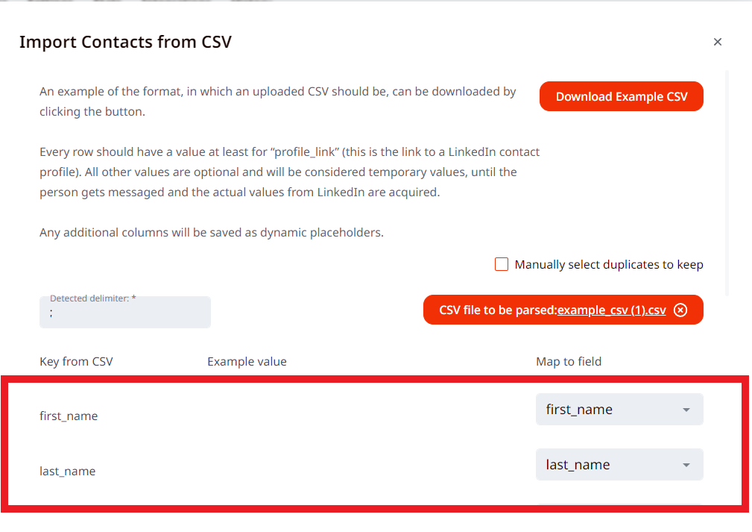The height and width of the screenshot is (532, 752).
Task: Click the 'Example value' column header
Action: tap(247, 361)
